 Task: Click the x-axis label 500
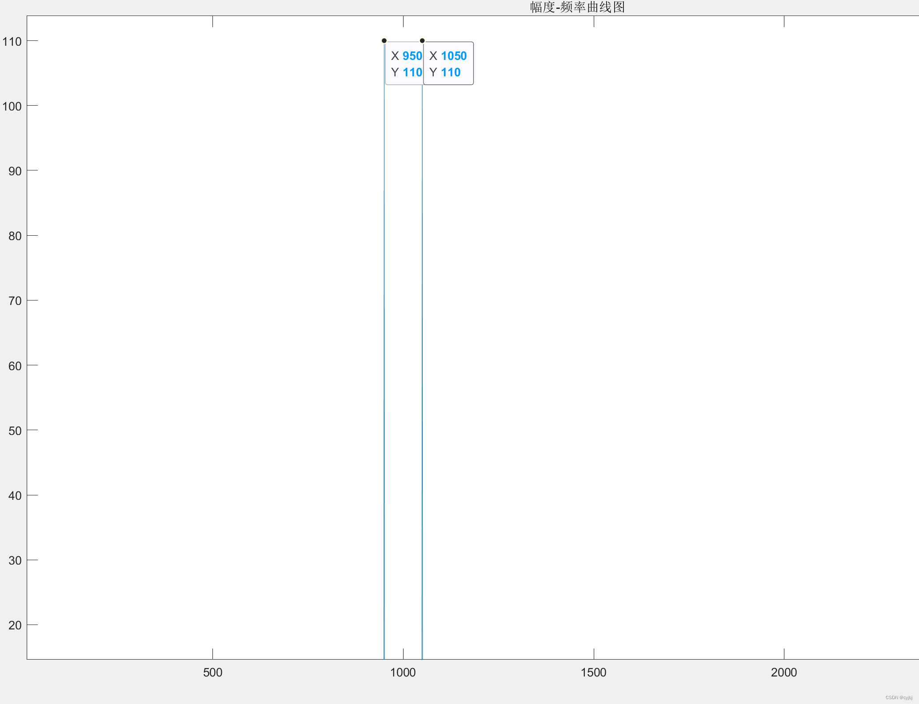[212, 672]
